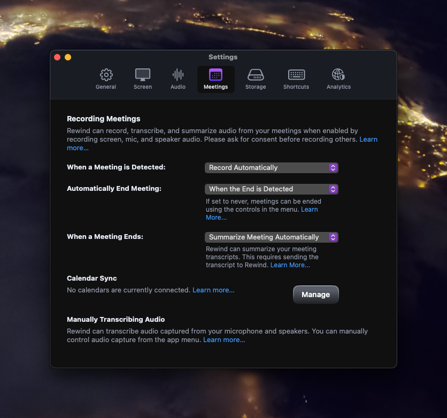Open the Analytics globe icon tab

[x=338, y=75]
